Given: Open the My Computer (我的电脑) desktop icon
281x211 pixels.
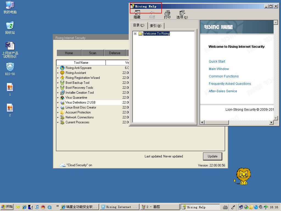Looking at the screenshot, I should click(x=10, y=7).
